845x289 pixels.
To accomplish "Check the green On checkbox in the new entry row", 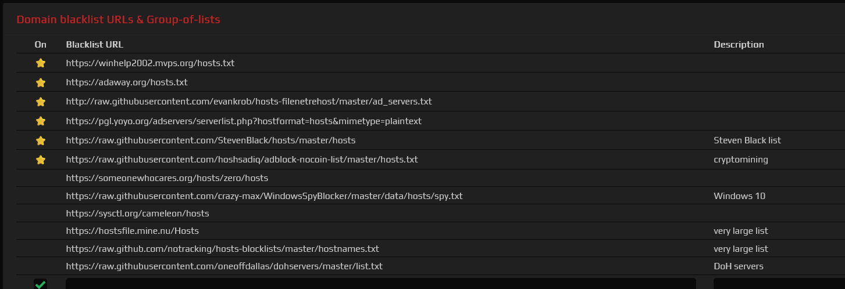I will pyautogui.click(x=40, y=284).
